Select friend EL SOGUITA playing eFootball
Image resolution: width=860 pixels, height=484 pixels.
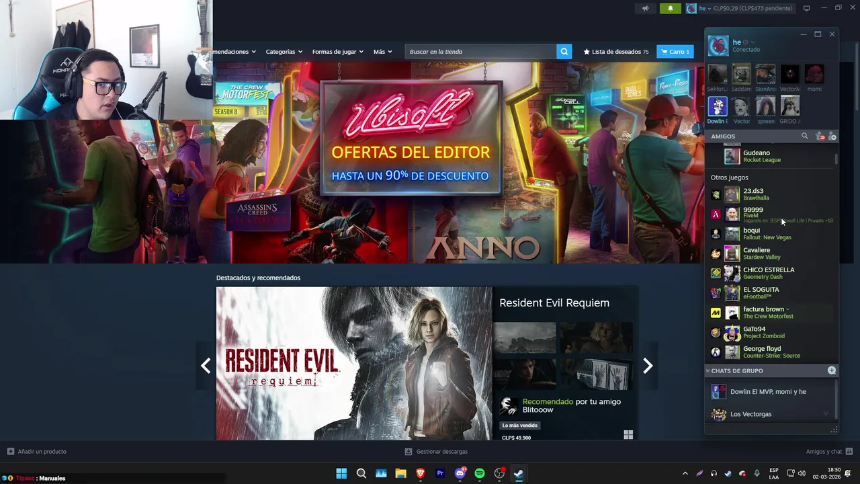(773, 293)
